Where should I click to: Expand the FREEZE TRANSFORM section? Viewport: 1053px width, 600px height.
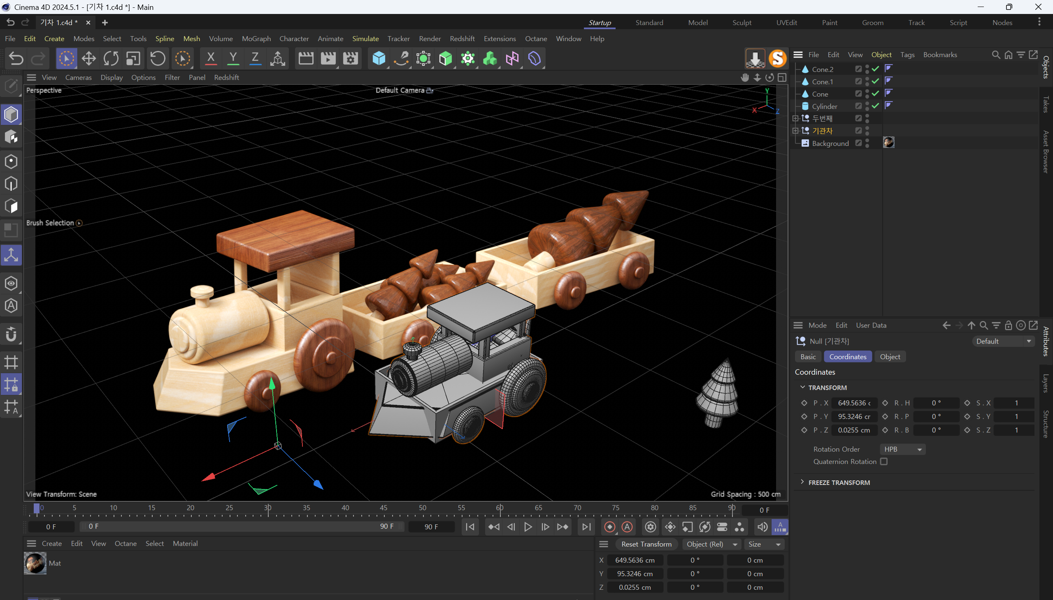(802, 482)
